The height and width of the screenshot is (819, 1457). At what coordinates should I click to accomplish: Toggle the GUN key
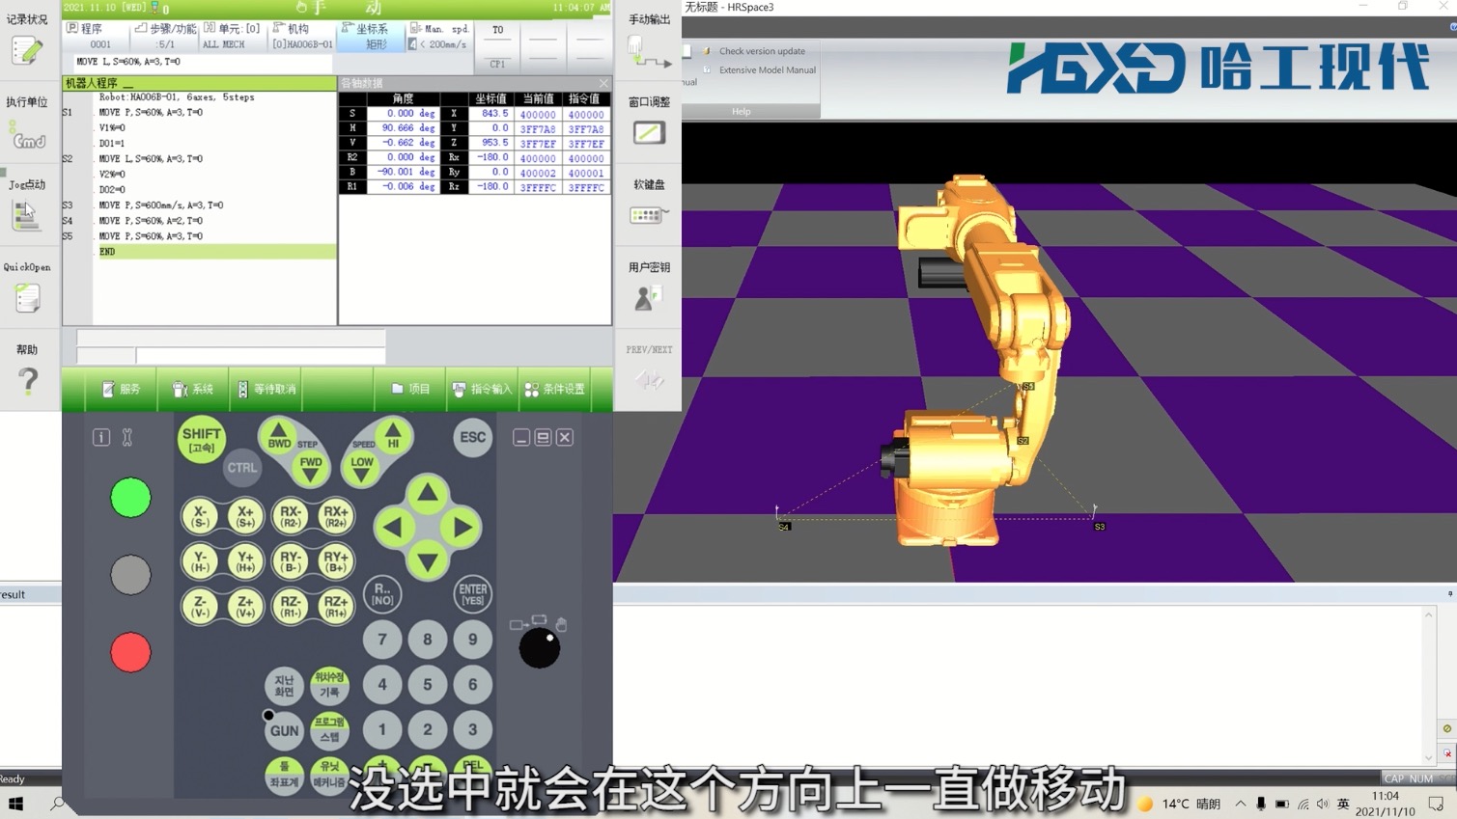(284, 730)
